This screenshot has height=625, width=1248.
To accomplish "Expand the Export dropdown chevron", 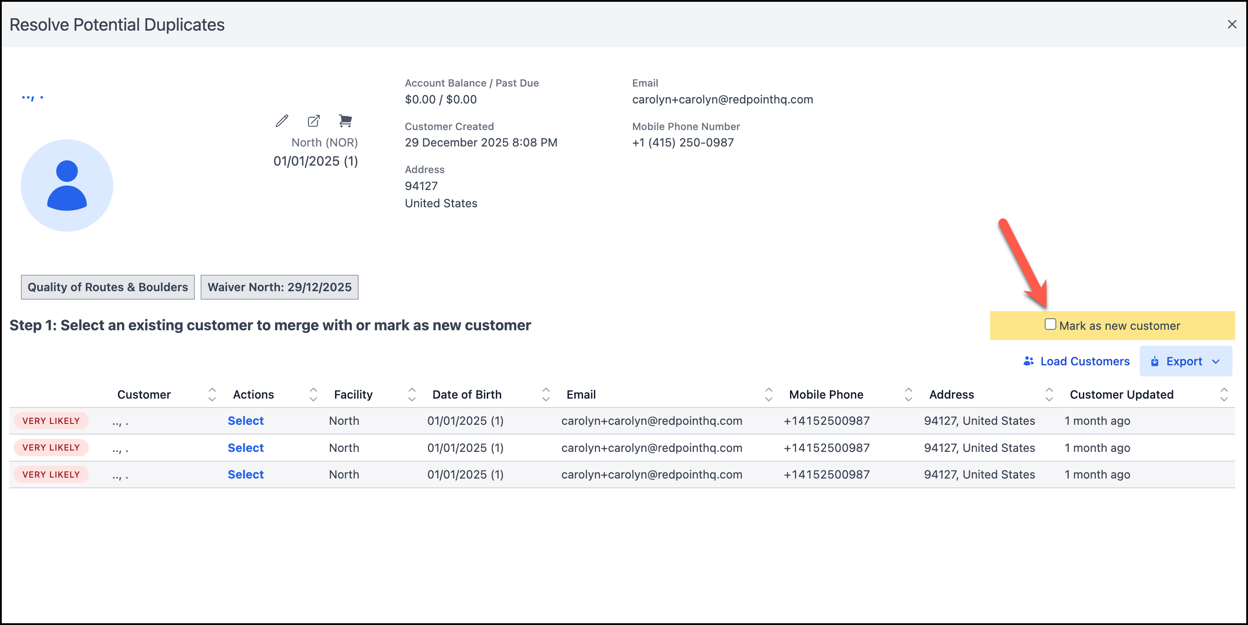I will pyautogui.click(x=1216, y=361).
